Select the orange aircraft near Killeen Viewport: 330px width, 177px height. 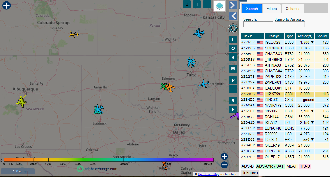click(164, 165)
